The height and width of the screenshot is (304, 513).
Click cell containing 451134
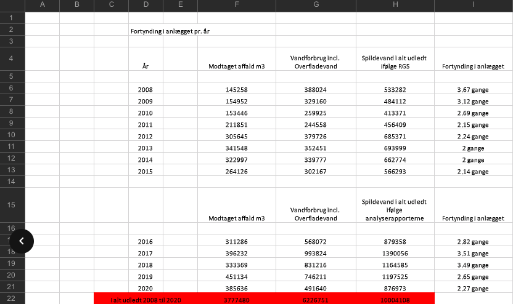pyautogui.click(x=237, y=276)
